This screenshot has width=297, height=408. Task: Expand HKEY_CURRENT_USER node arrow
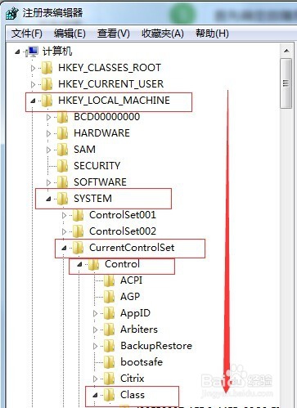[x=33, y=84]
